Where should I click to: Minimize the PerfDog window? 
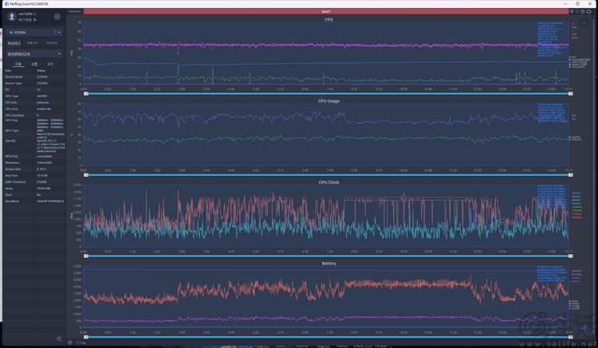tap(566, 4)
